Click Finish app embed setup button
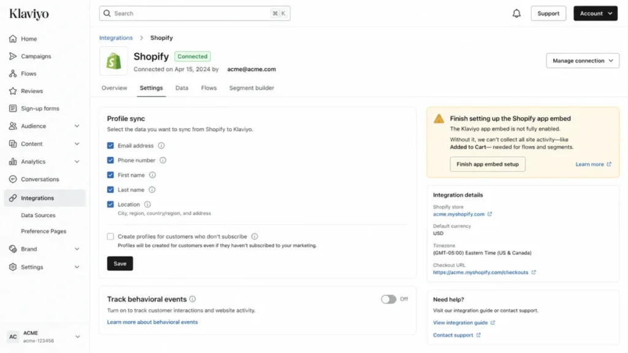 [488, 164]
